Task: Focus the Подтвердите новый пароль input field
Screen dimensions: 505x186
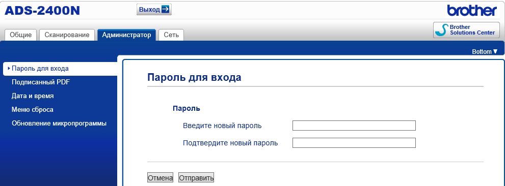Action: coord(354,143)
